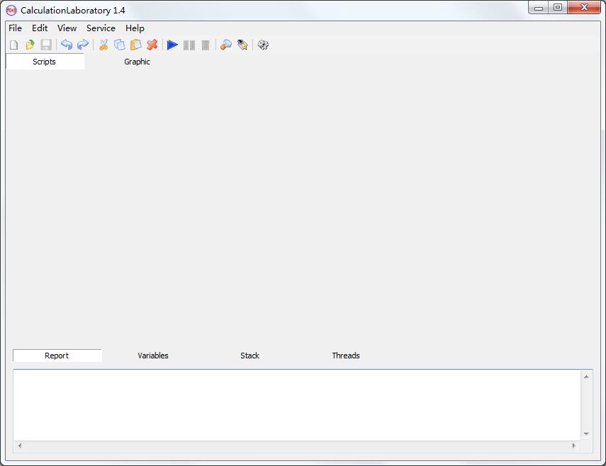
Task: Click report scrollbar down arrow
Action: tap(586, 434)
